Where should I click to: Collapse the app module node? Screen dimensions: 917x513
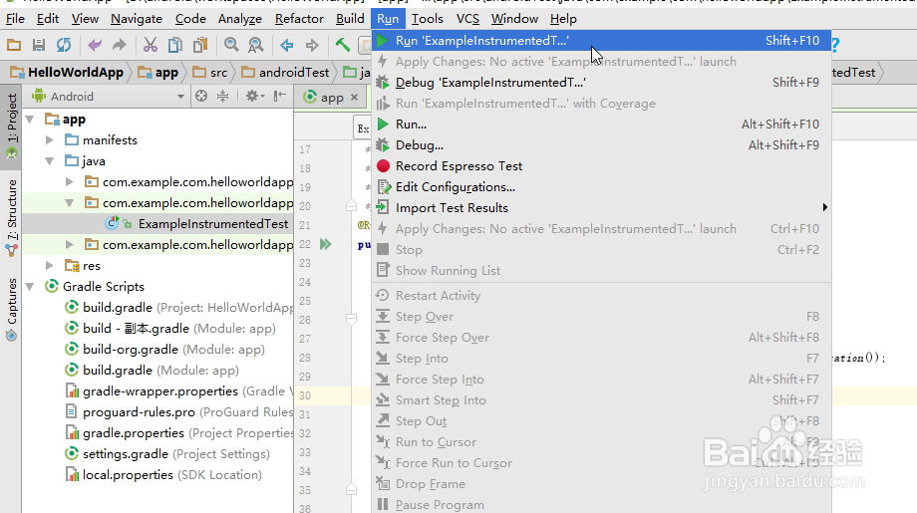[x=30, y=120]
